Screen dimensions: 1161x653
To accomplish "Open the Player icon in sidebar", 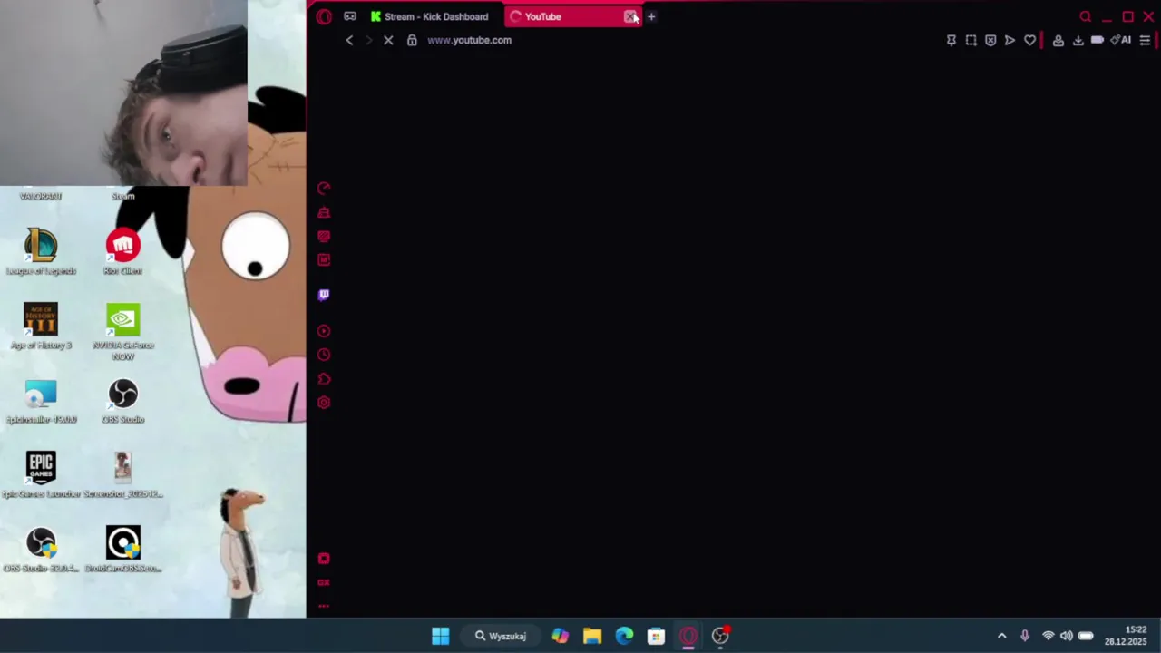I will click(324, 331).
